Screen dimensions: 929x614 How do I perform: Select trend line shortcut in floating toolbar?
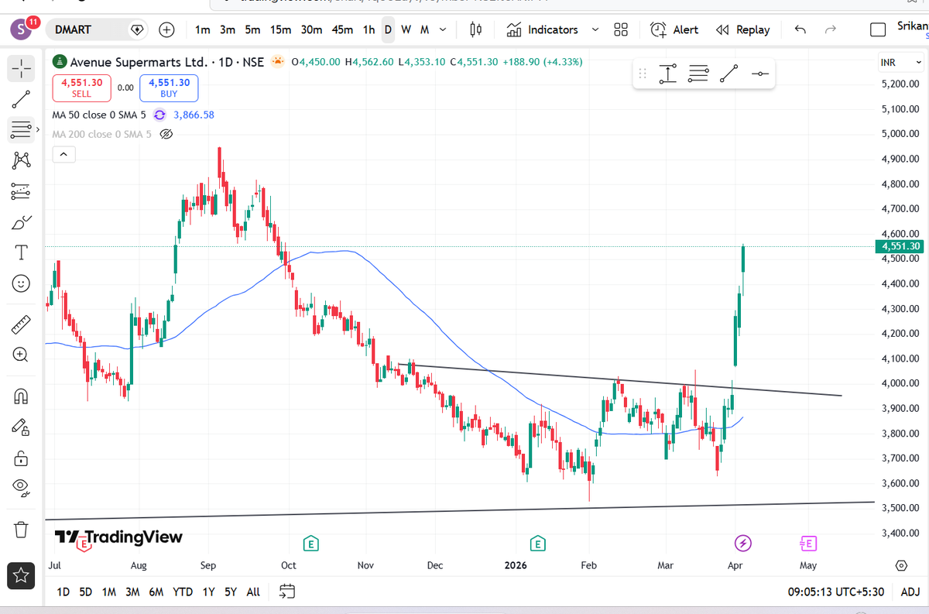click(728, 74)
